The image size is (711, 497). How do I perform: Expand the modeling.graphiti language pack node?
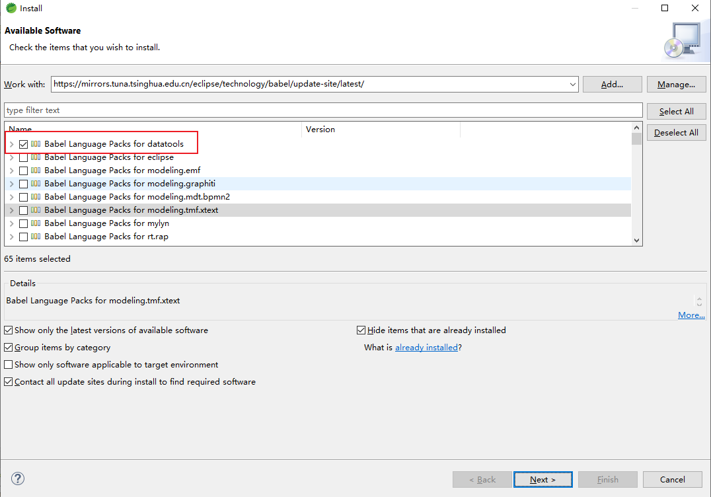pyautogui.click(x=12, y=184)
